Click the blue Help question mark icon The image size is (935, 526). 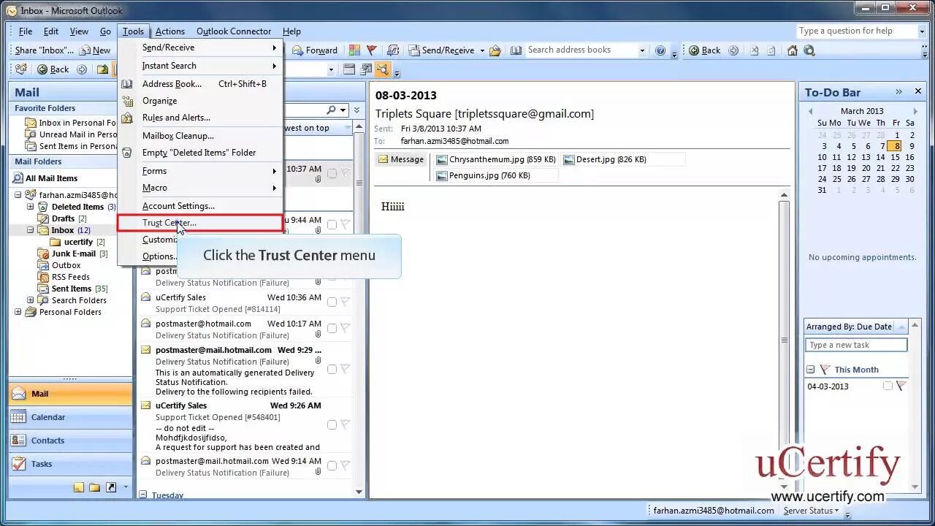[660, 50]
